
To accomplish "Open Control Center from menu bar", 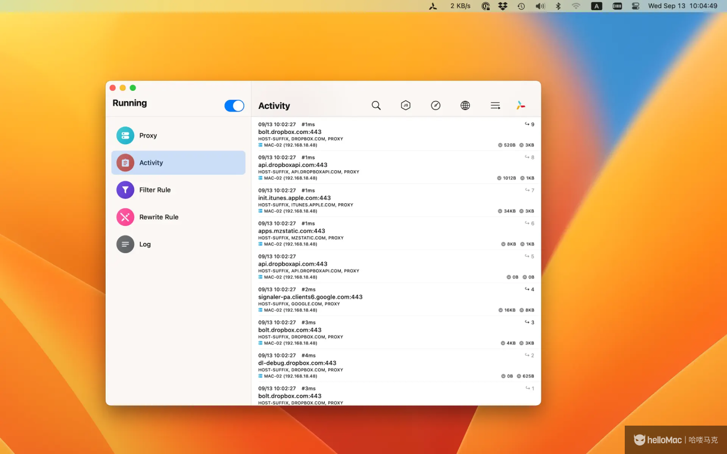I will click(x=636, y=6).
